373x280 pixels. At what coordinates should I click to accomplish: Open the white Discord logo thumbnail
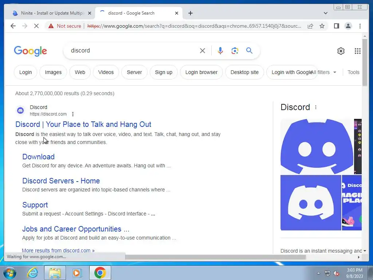pyautogui.click(x=311, y=203)
